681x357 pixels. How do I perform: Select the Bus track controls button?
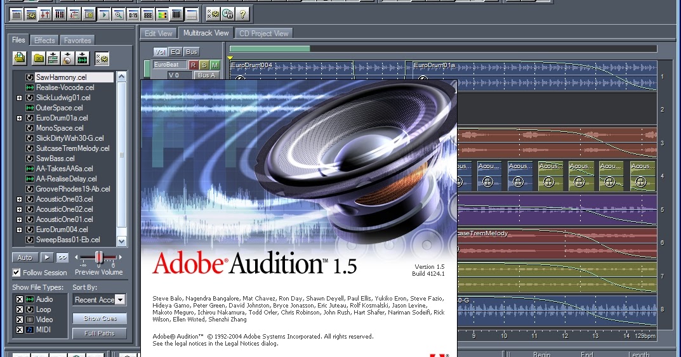(192, 51)
